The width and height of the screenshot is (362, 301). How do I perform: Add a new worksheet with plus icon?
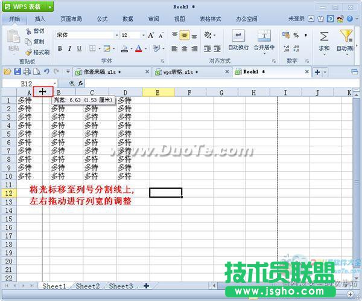point(147,286)
